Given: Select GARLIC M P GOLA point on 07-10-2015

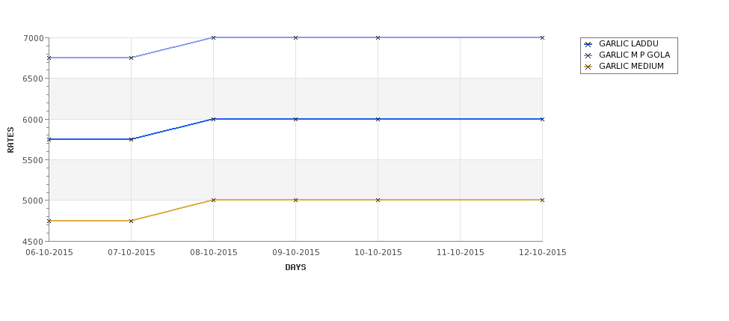Looking at the screenshot, I should 131,58.
